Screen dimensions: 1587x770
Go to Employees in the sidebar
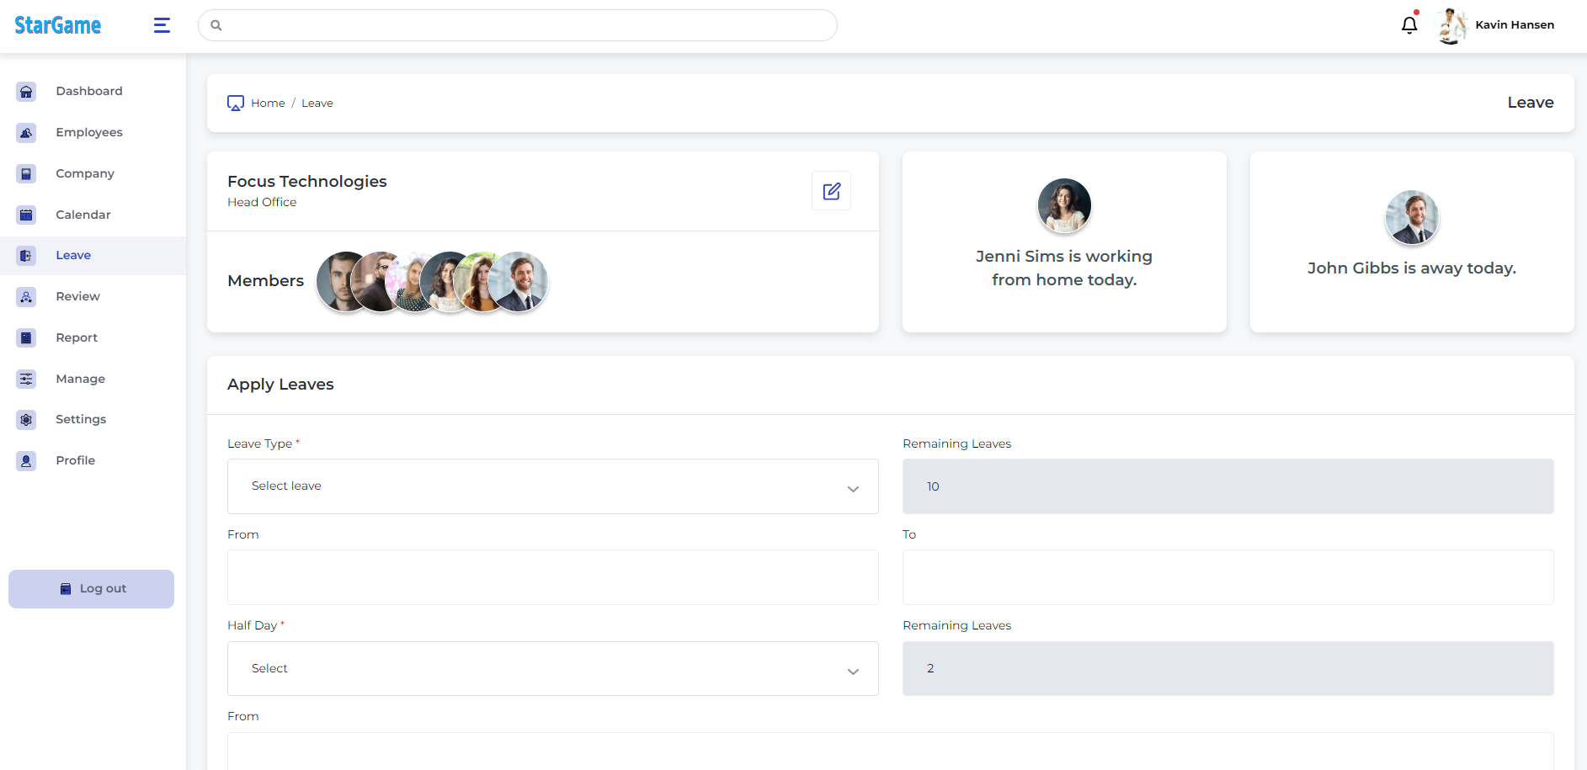click(88, 132)
